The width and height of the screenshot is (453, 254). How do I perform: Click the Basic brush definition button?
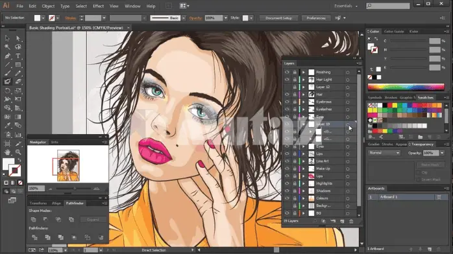165,18
